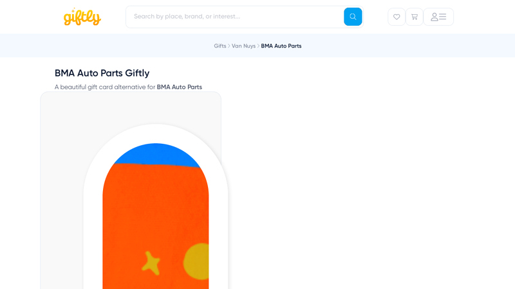
Task: Click the yellow circle on the gift card
Action: (x=197, y=261)
